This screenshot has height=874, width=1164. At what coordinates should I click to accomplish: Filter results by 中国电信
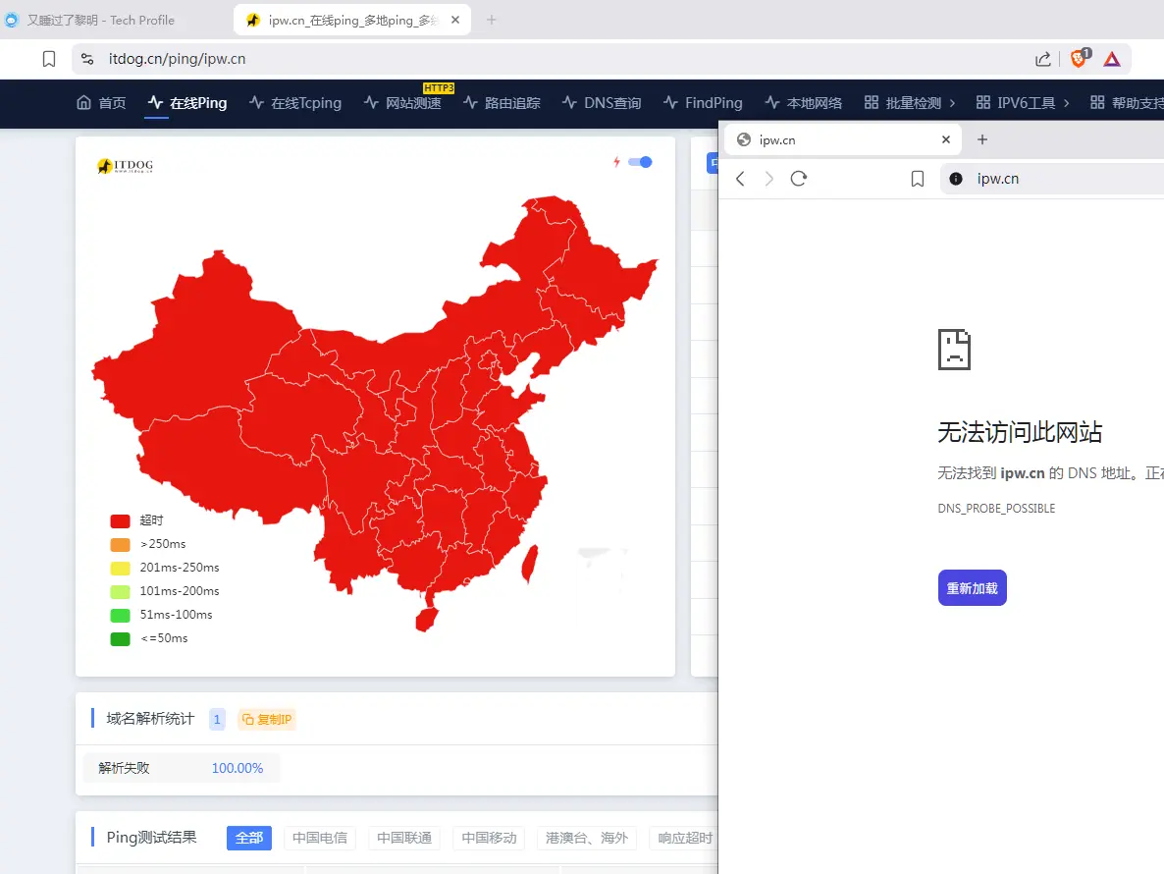(x=320, y=838)
